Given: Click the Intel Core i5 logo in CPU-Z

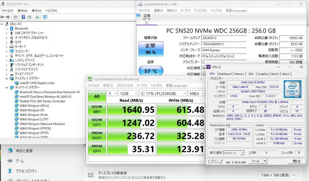Looking at the screenshot, I should click(292, 89).
